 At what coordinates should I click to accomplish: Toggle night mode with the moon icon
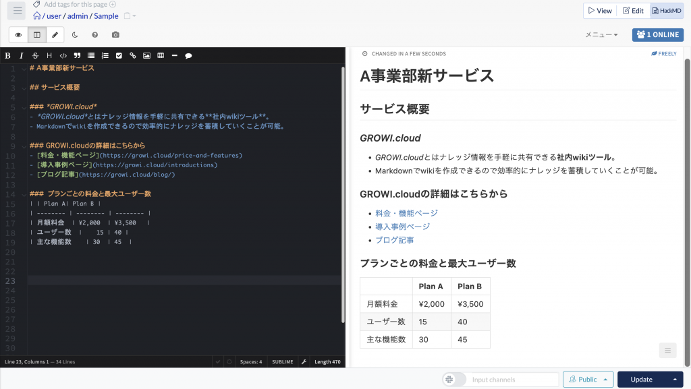click(x=75, y=35)
